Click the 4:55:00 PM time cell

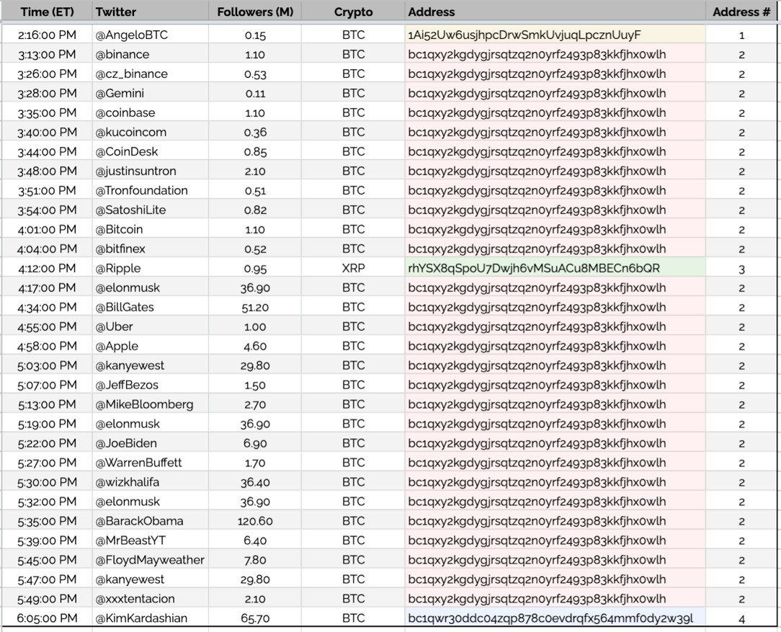coord(47,326)
